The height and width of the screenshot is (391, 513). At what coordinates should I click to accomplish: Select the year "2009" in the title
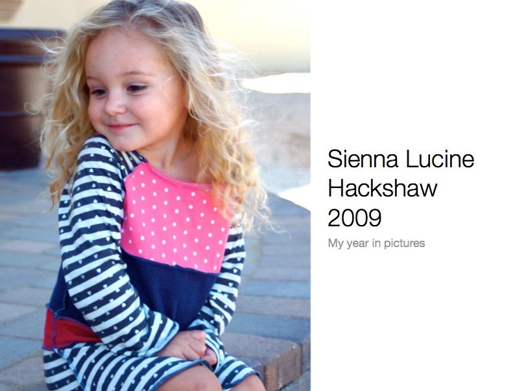pyautogui.click(x=354, y=217)
